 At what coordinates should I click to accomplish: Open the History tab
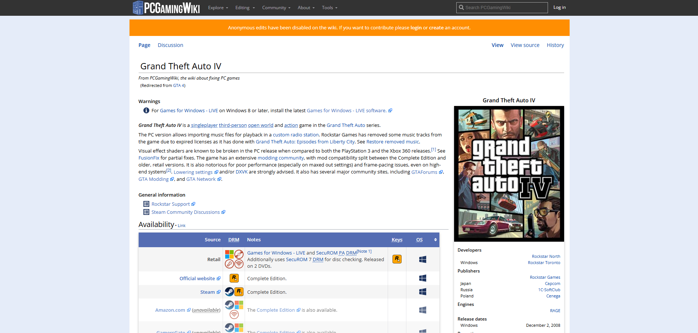pos(555,45)
